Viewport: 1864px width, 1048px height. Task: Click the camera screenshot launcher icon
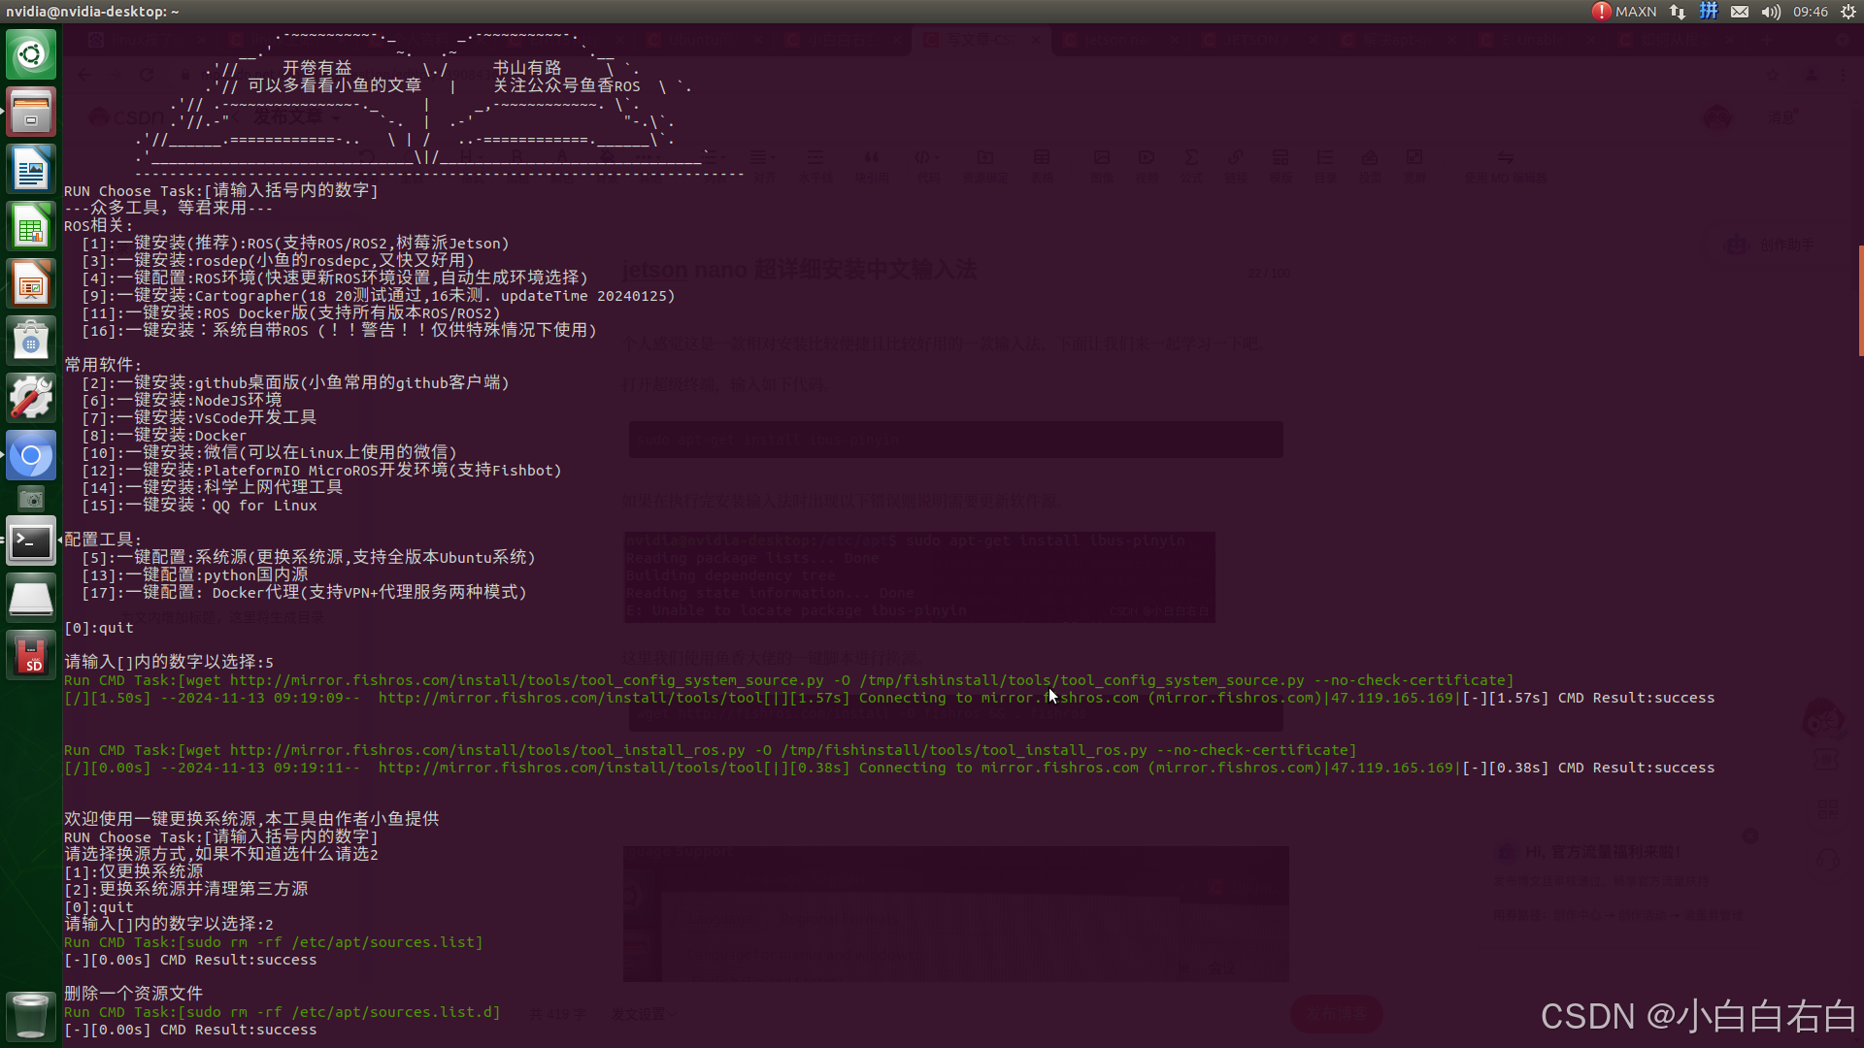click(x=31, y=499)
